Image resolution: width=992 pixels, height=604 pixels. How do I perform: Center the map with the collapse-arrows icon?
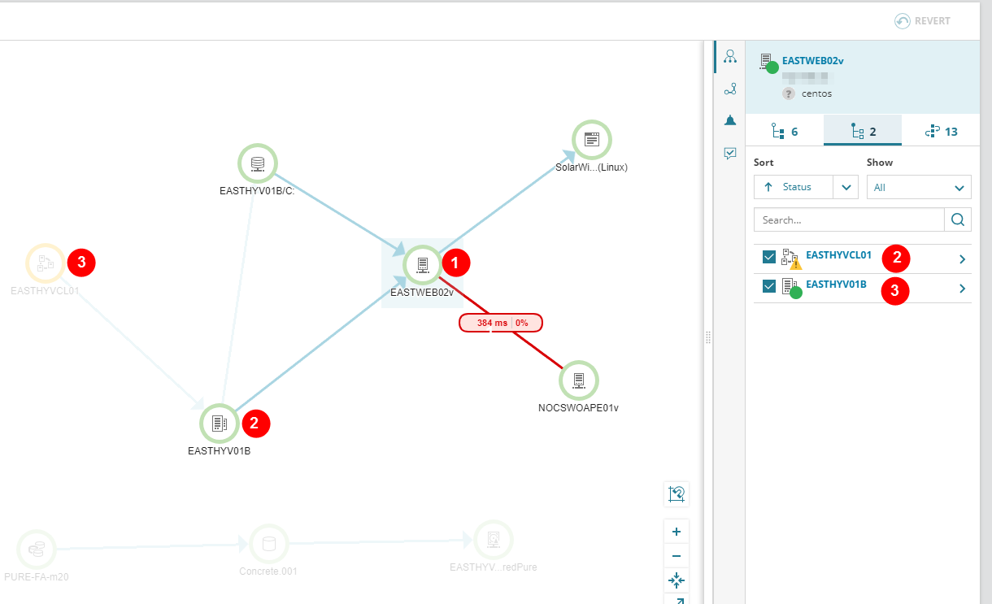[x=677, y=580]
